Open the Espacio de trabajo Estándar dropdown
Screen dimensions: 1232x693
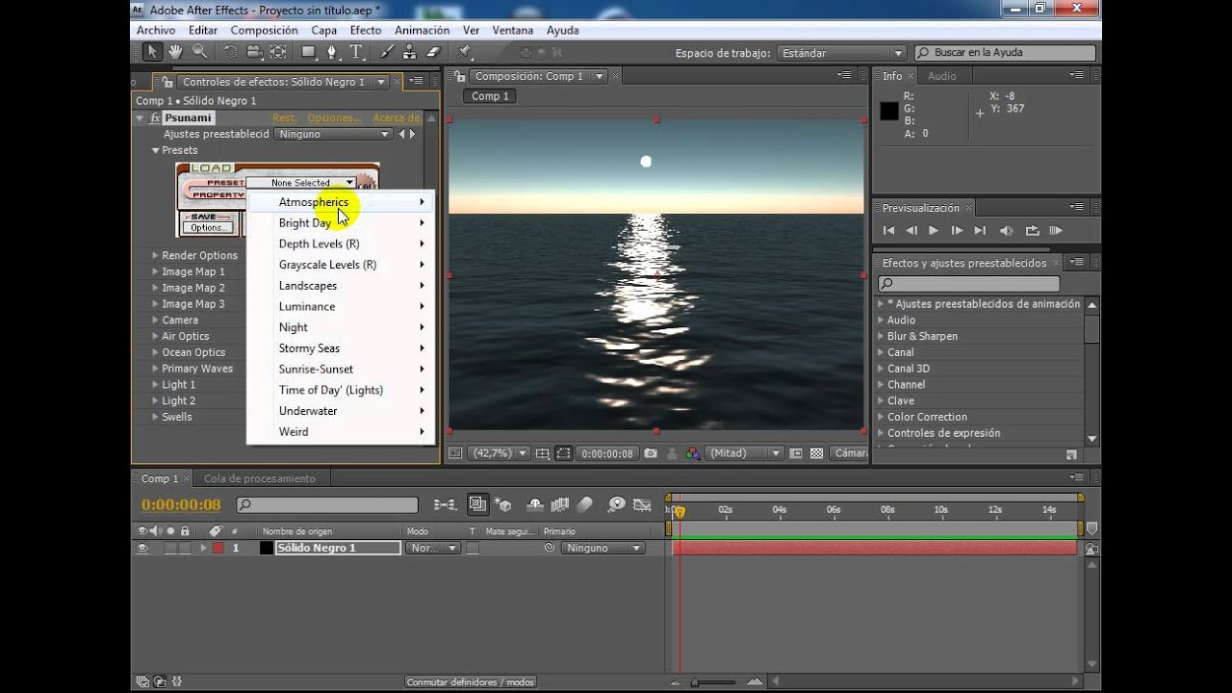click(841, 53)
